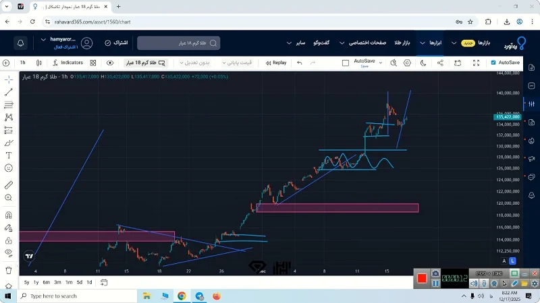Image resolution: width=540 pixels, height=303 pixels.
Task: Click the Replay button
Action: 276,63
